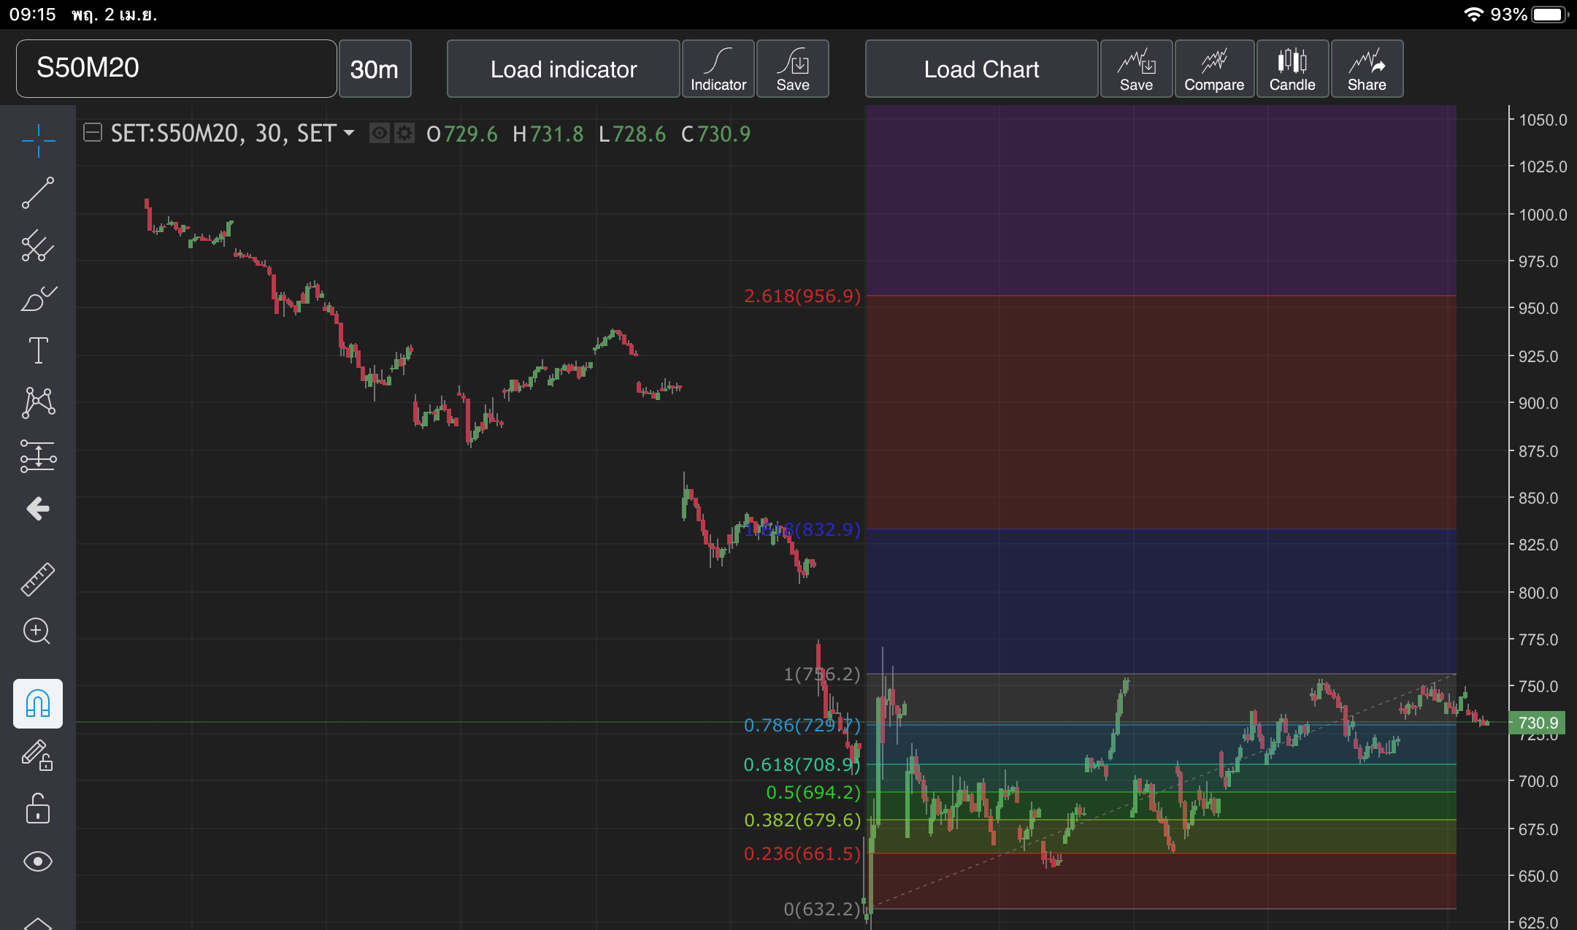
Task: Activate the zoom in tool
Action: pos(38,631)
